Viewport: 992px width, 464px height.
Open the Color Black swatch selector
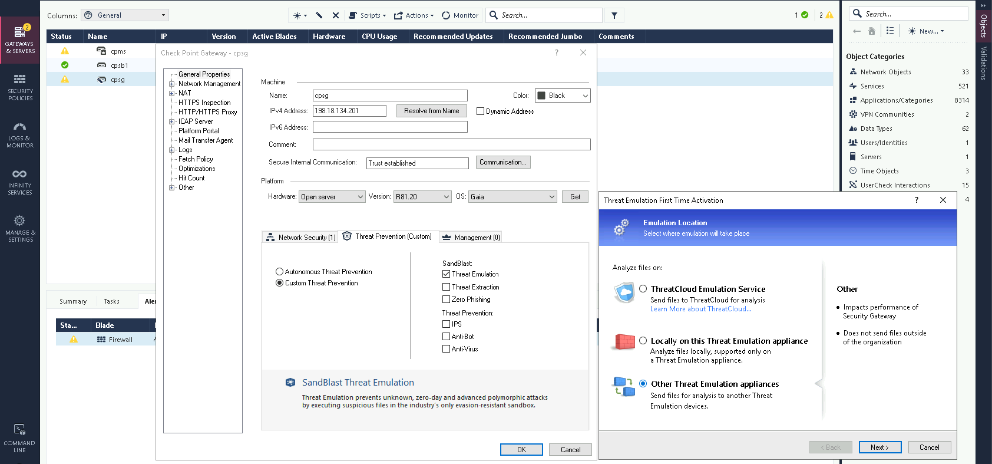(563, 96)
